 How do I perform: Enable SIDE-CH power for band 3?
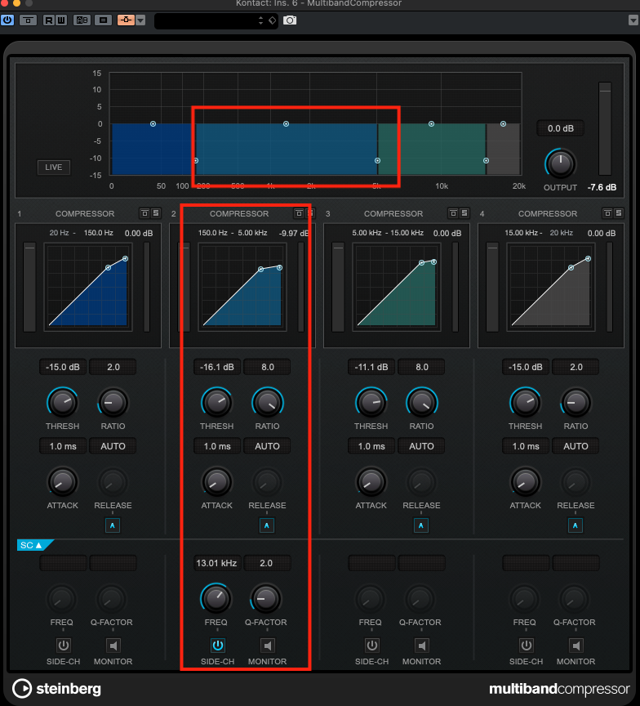pyautogui.click(x=372, y=646)
